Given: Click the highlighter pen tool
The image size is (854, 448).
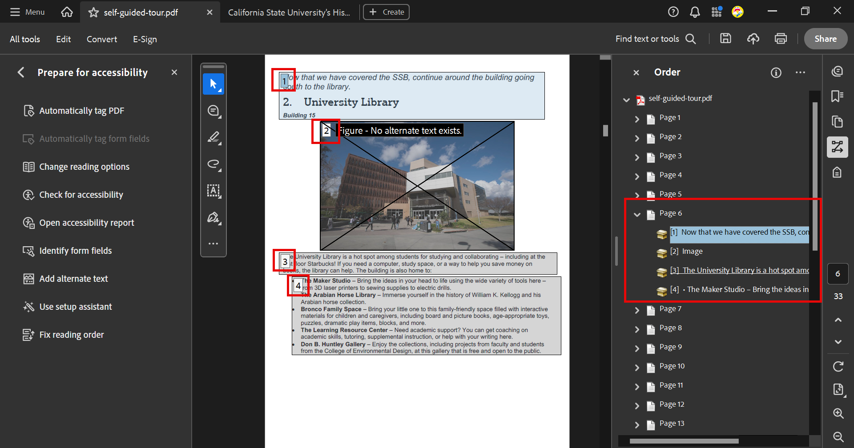Looking at the screenshot, I should (213, 137).
